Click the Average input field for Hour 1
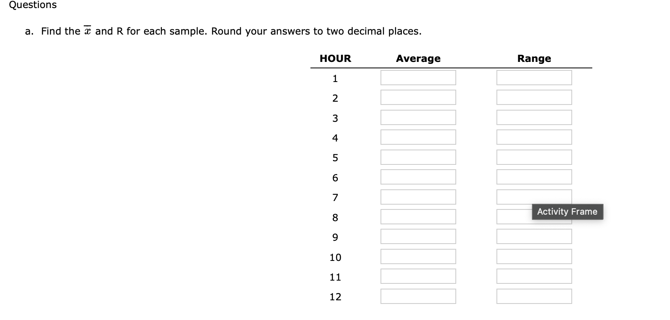This screenshot has height=320, width=670. click(418, 78)
